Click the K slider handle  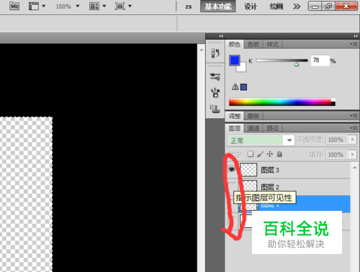click(x=297, y=64)
